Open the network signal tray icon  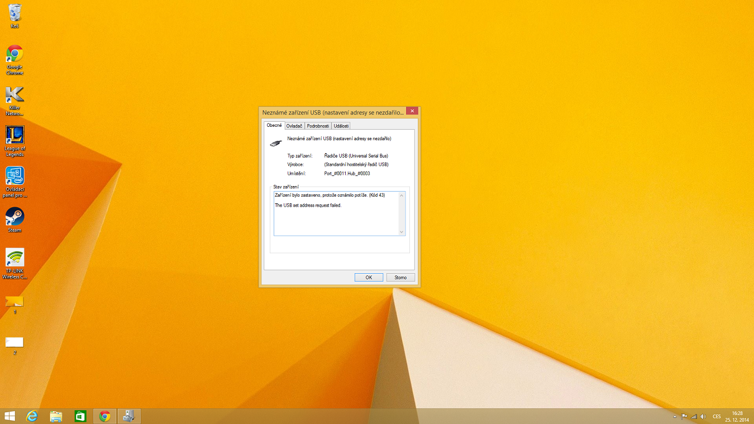694,417
